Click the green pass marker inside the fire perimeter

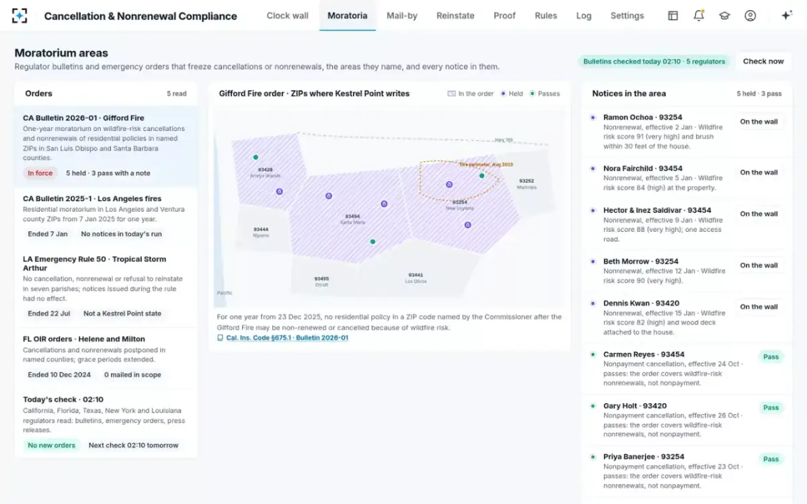(x=482, y=175)
